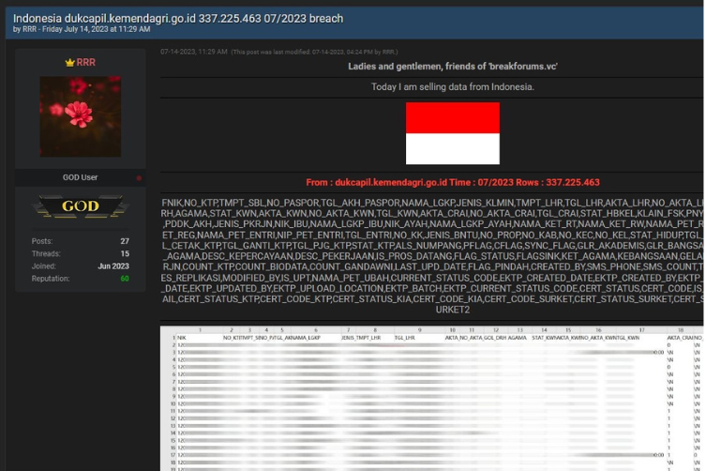Screen dimensions: 706x471
Task: Click the red offline status dot
Action: [139, 177]
